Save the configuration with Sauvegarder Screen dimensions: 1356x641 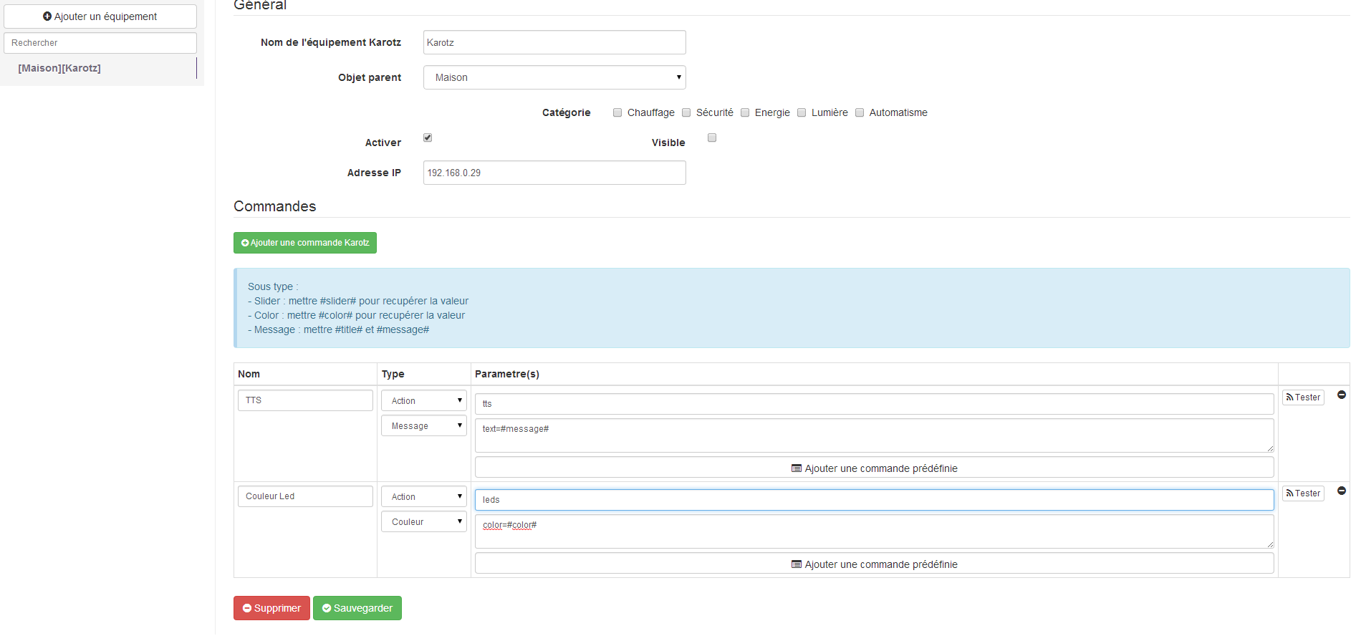tap(357, 608)
